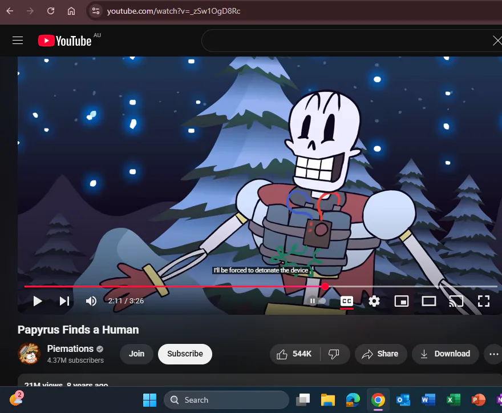Mute the video using the speaker icon
502x413 pixels.
[x=91, y=301]
